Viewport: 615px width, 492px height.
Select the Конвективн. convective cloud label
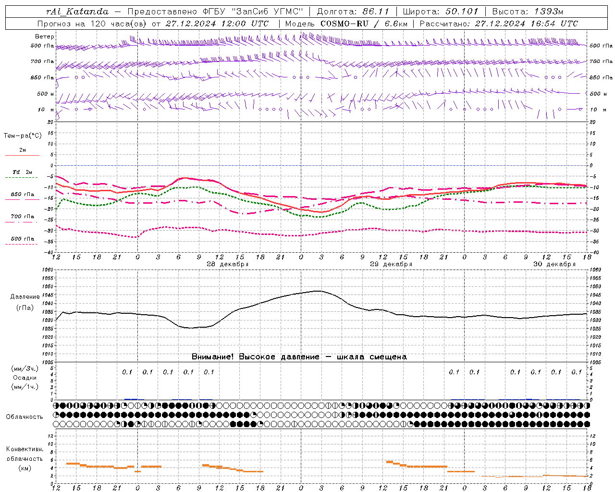(x=25, y=449)
